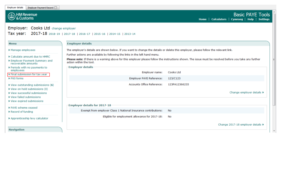View on hold submissions (0)

(29, 89)
